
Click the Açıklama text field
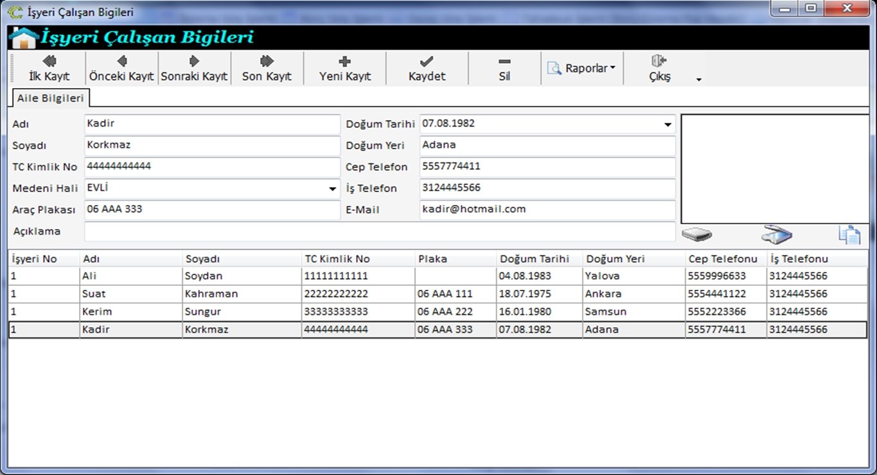point(379,231)
